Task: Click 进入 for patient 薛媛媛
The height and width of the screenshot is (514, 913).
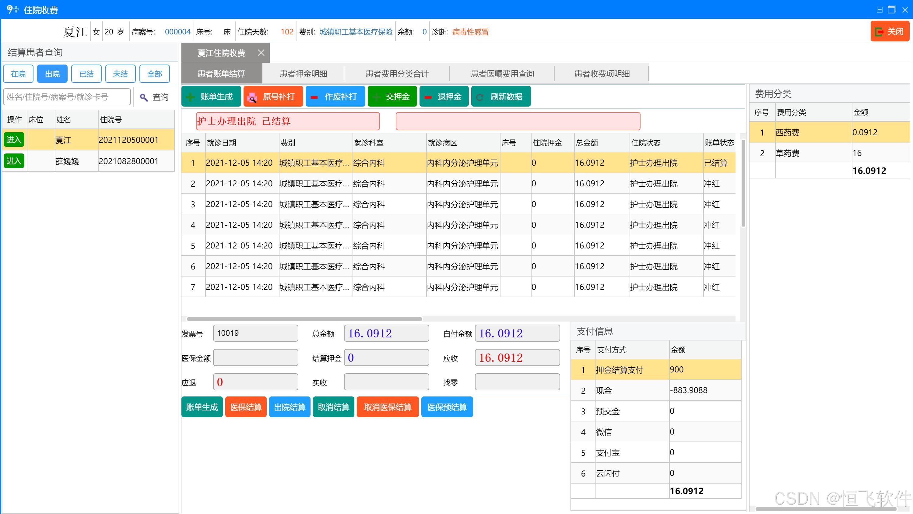Action: point(14,161)
